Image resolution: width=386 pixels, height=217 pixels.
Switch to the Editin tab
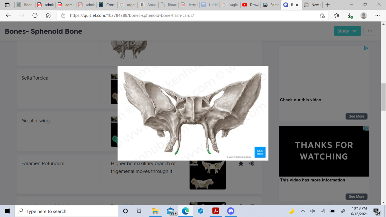271,5
